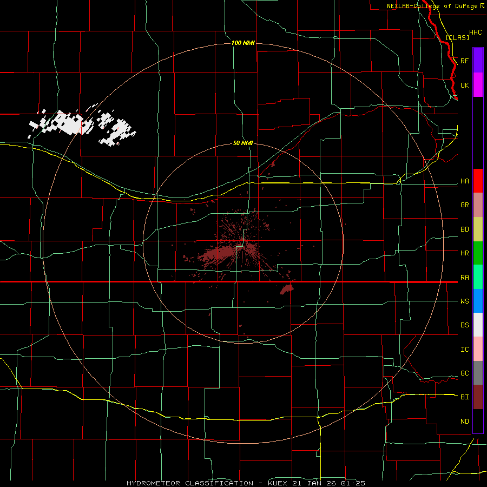Select the GC gray legend swatch
Screen dimensions: 487x487
[x=478, y=373]
